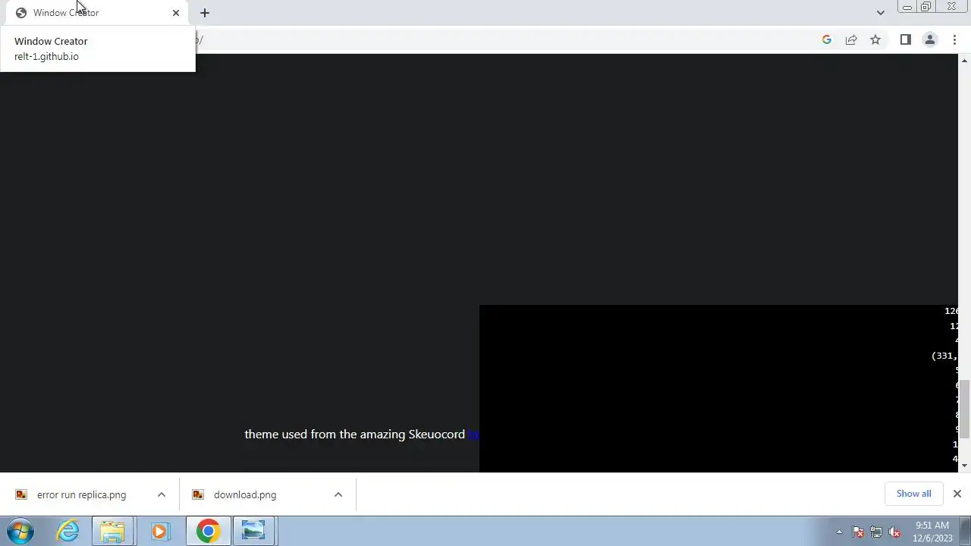Open a new browser tab
Image resolution: width=971 pixels, height=546 pixels.
[x=205, y=13]
